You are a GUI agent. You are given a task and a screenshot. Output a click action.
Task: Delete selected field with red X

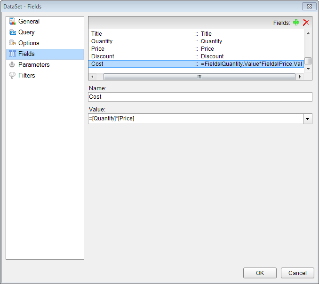tap(306, 23)
